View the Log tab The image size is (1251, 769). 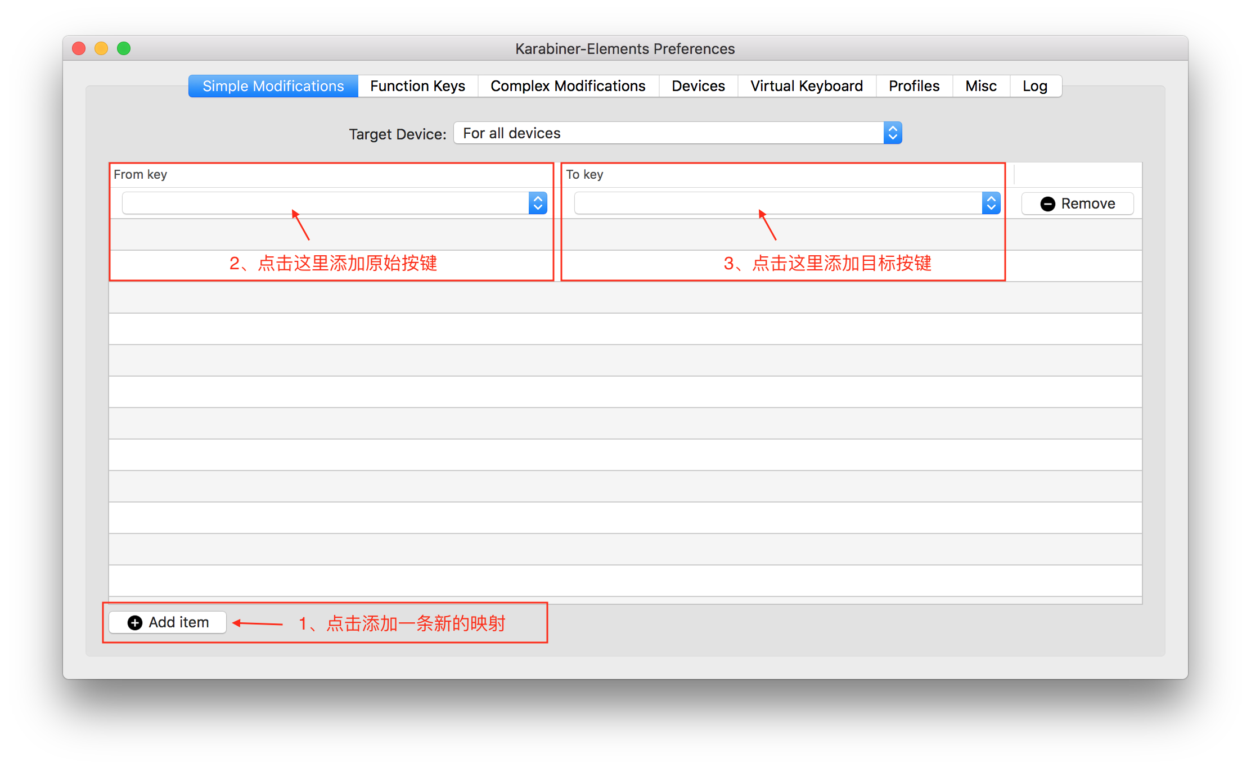click(x=1034, y=86)
